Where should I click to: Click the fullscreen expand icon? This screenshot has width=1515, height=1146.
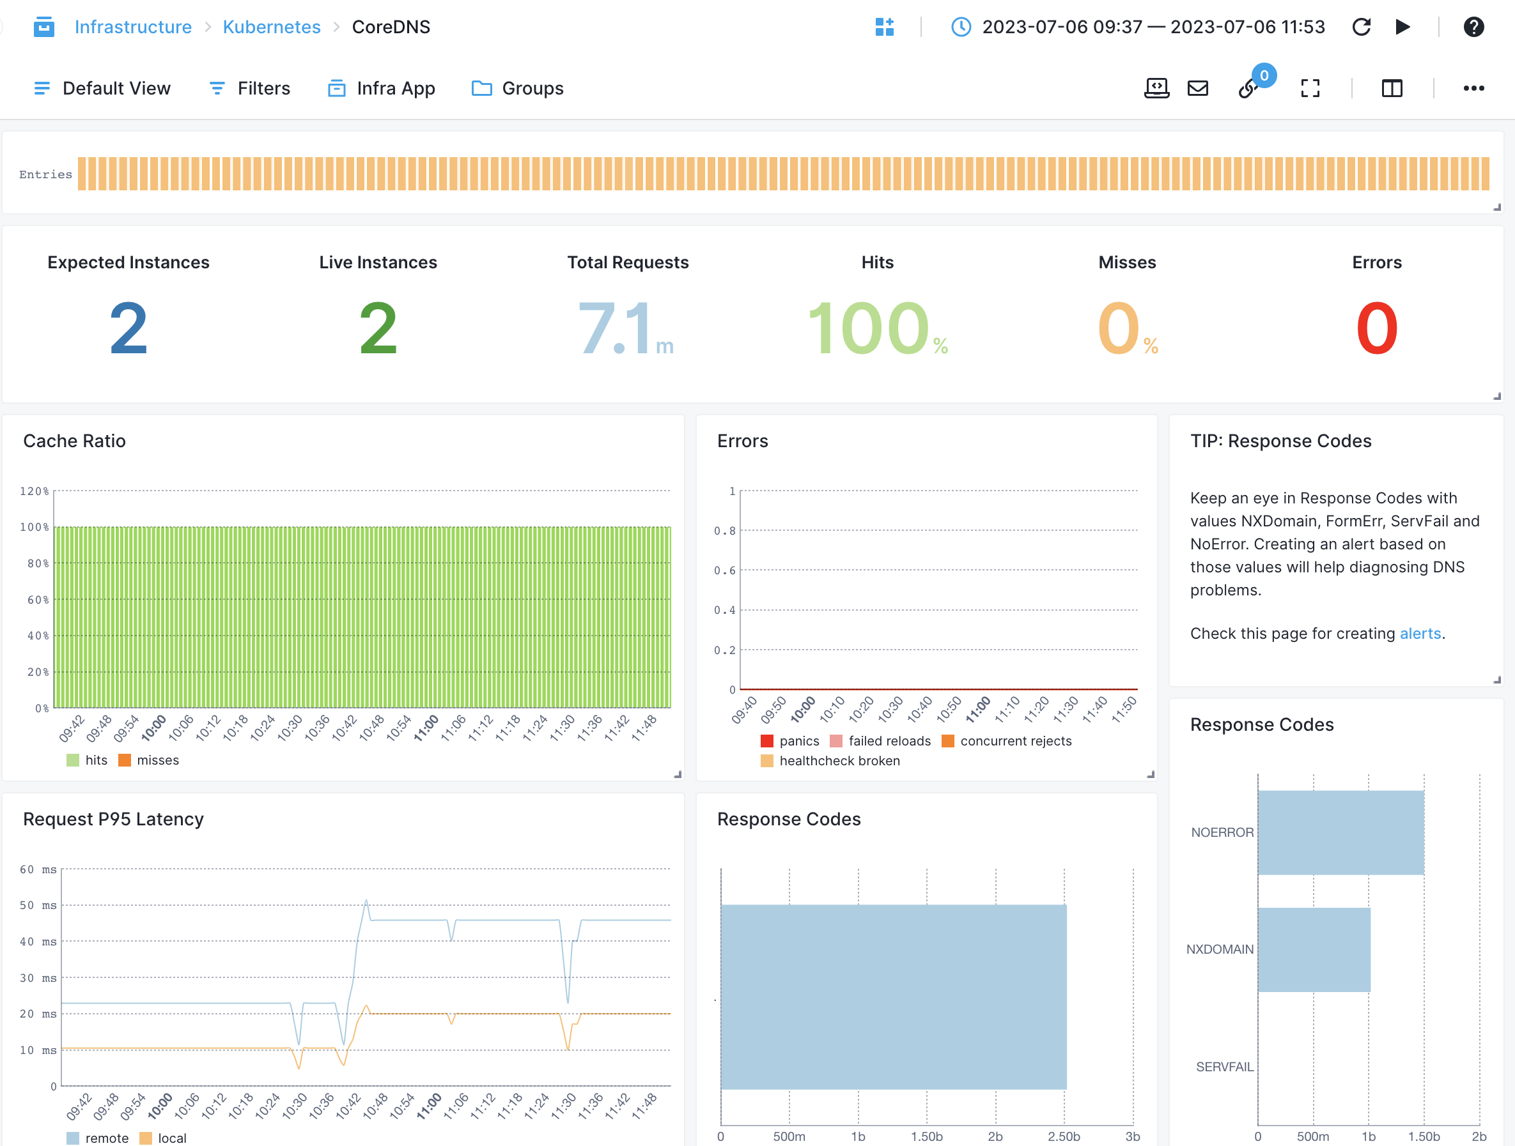click(1310, 87)
